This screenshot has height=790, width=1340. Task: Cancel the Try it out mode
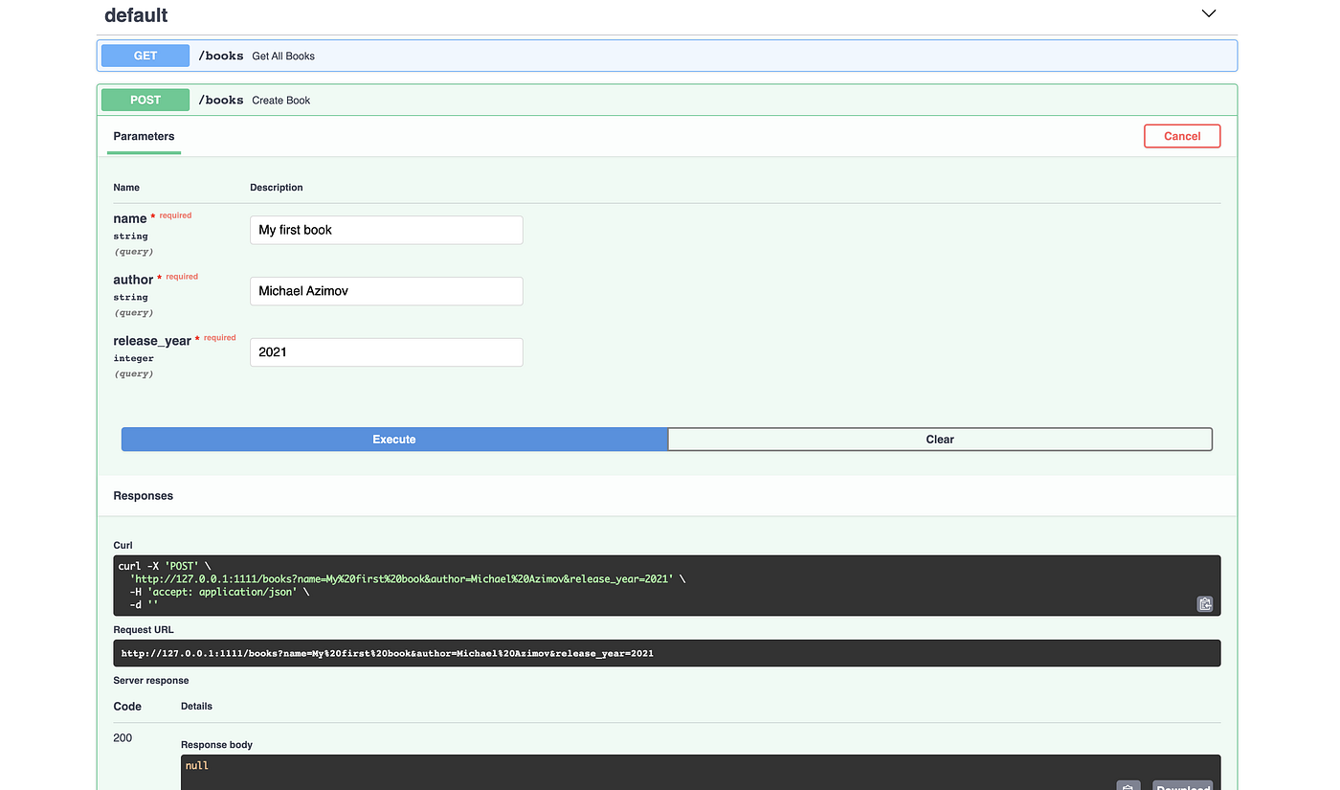coord(1182,136)
